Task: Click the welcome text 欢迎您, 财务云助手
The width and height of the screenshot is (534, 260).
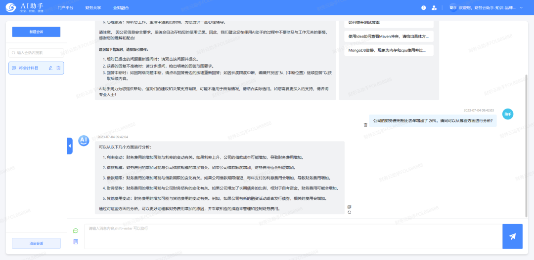Action: tap(488, 7)
